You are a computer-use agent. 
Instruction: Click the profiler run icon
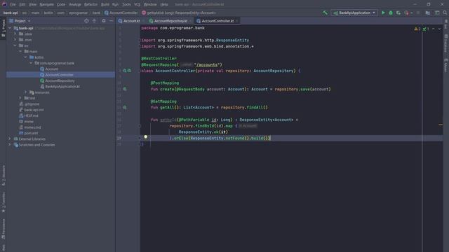point(406,13)
